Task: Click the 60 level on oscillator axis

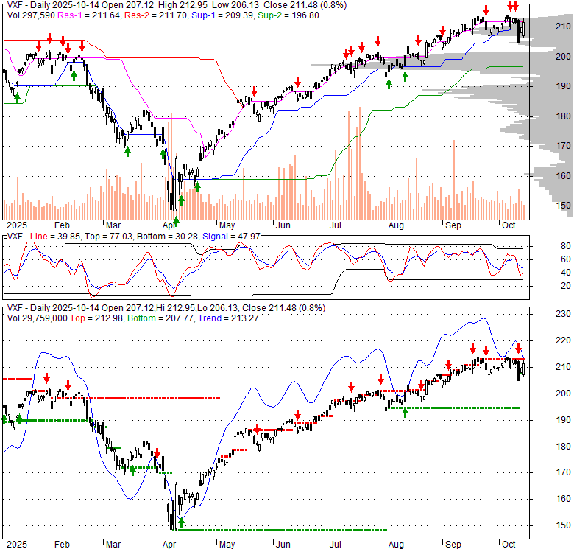Action: click(566, 259)
